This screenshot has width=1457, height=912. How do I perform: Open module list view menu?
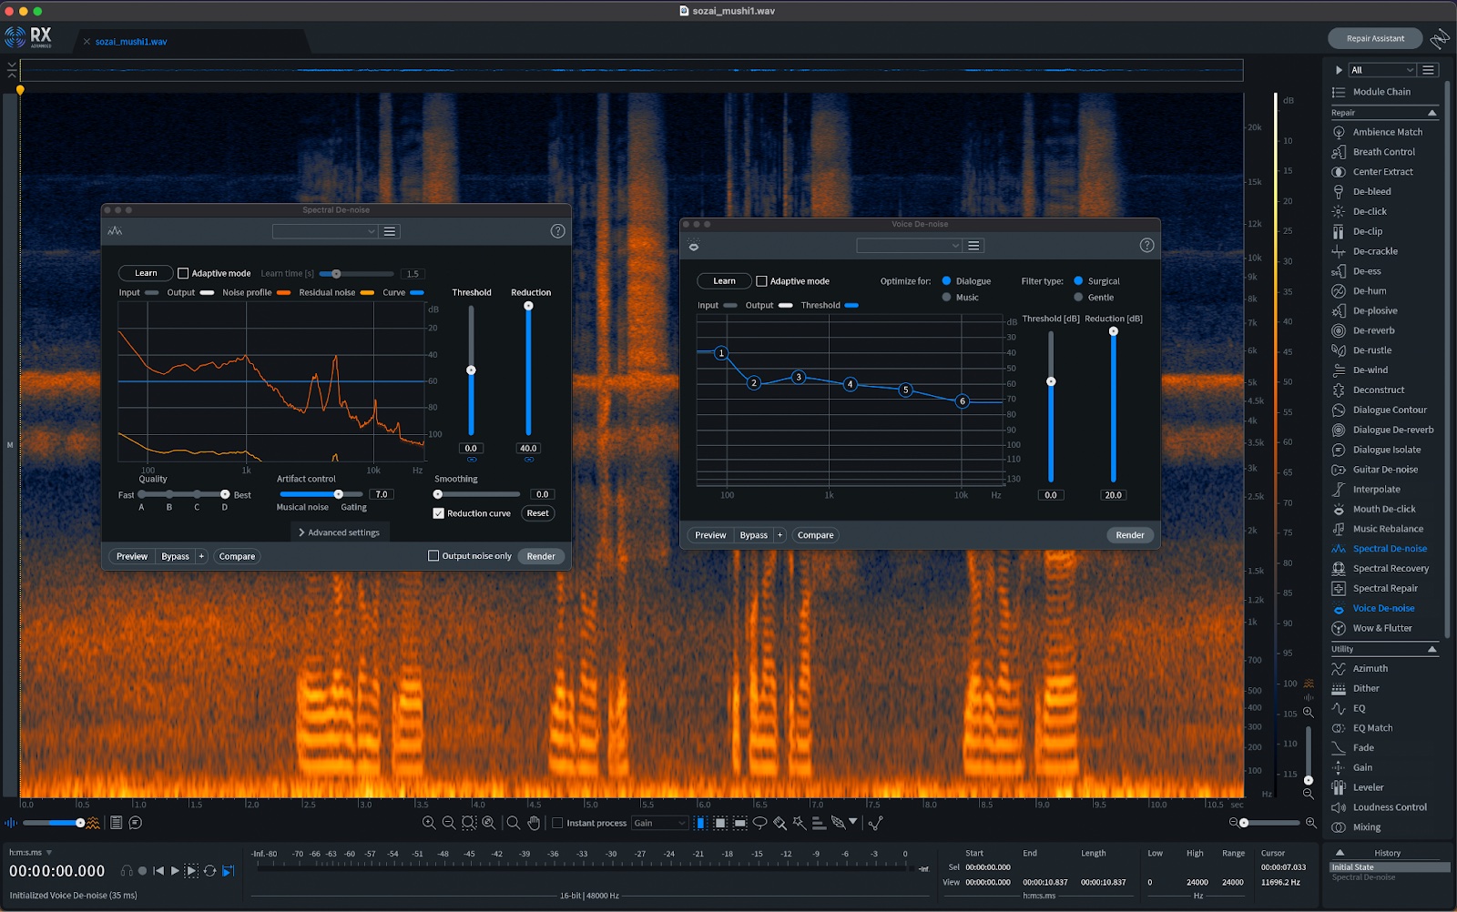coord(1429,70)
